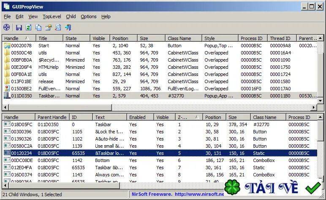Click the green Refresh toolbar icon
The height and width of the screenshot is (200, 326).
click(28, 27)
